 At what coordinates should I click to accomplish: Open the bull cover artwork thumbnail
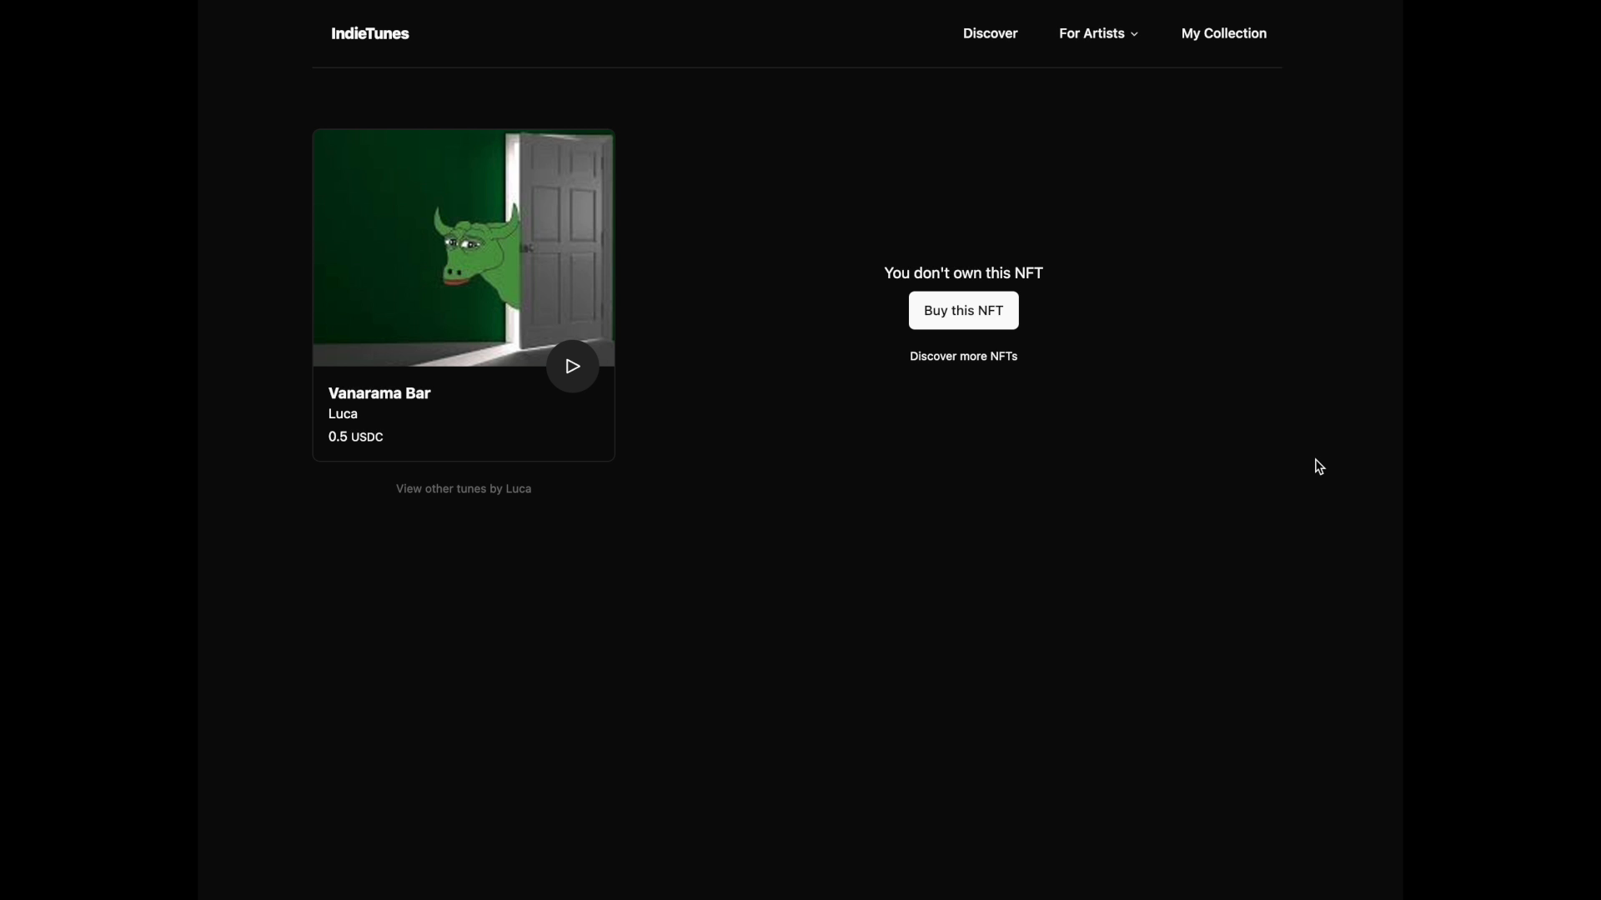pos(464,247)
